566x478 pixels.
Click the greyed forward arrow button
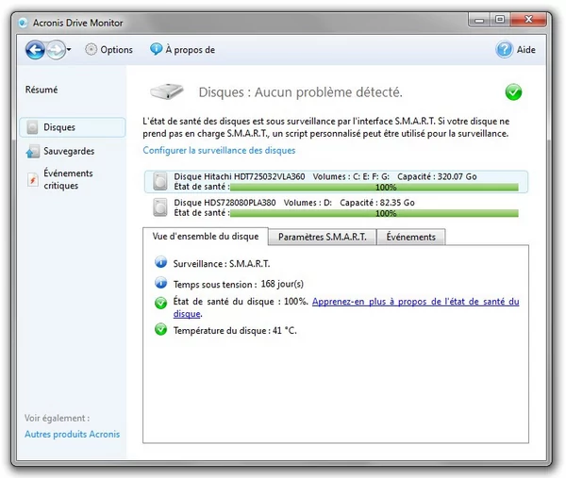tap(56, 50)
